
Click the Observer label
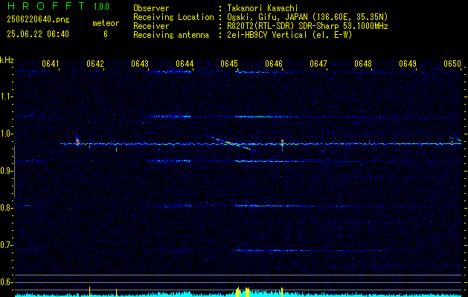pyautogui.click(x=151, y=8)
